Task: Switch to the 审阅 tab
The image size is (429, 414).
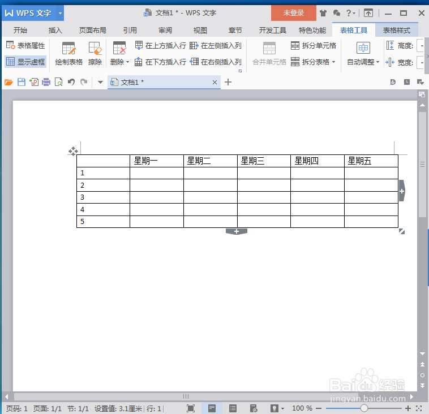Action: 165,30
